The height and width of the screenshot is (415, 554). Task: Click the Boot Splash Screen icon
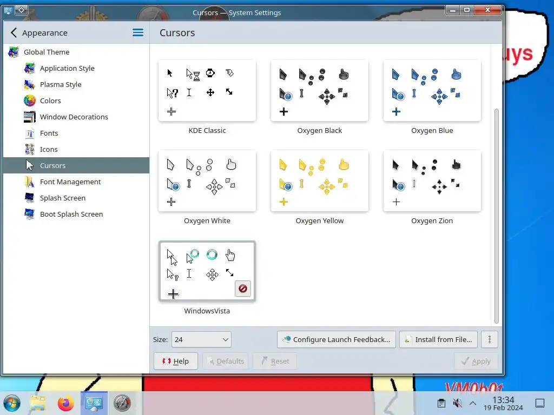30,214
